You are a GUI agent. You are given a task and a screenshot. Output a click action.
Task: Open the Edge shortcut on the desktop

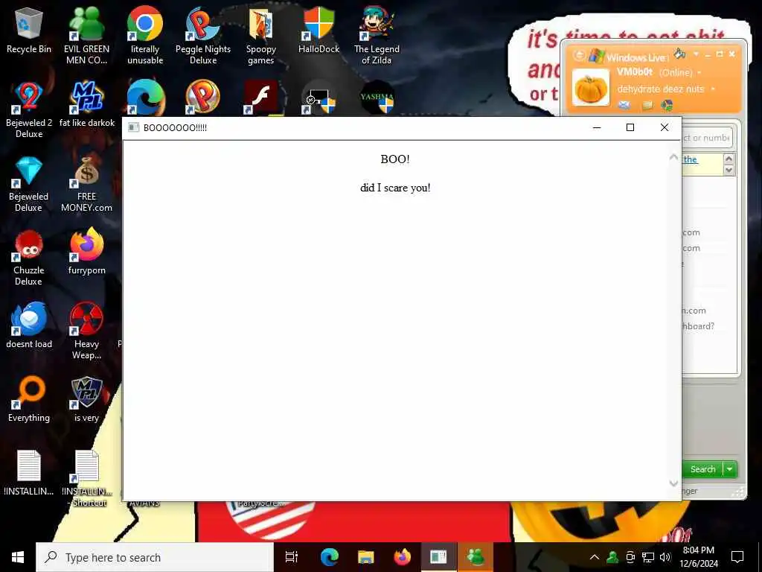(x=145, y=98)
